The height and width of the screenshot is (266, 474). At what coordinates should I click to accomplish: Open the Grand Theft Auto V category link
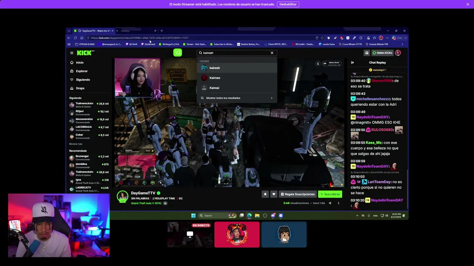pos(146,203)
